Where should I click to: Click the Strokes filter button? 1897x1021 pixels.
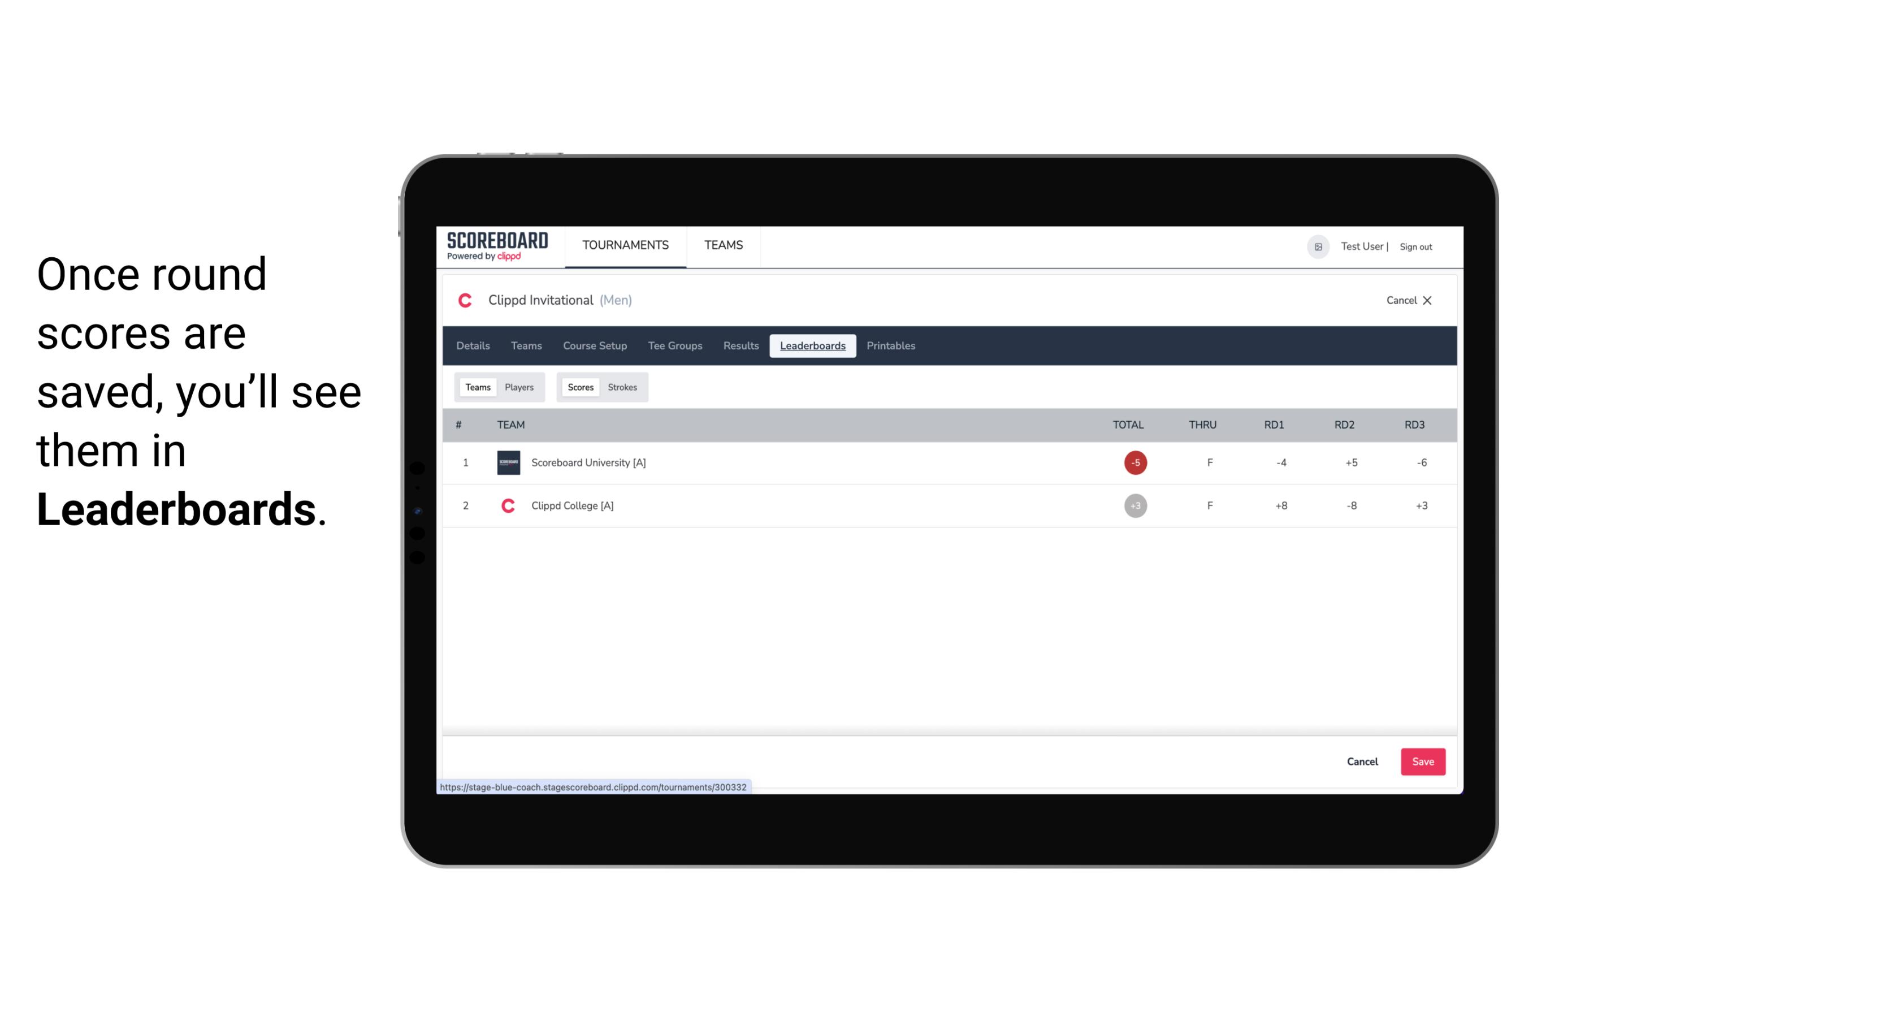(622, 386)
